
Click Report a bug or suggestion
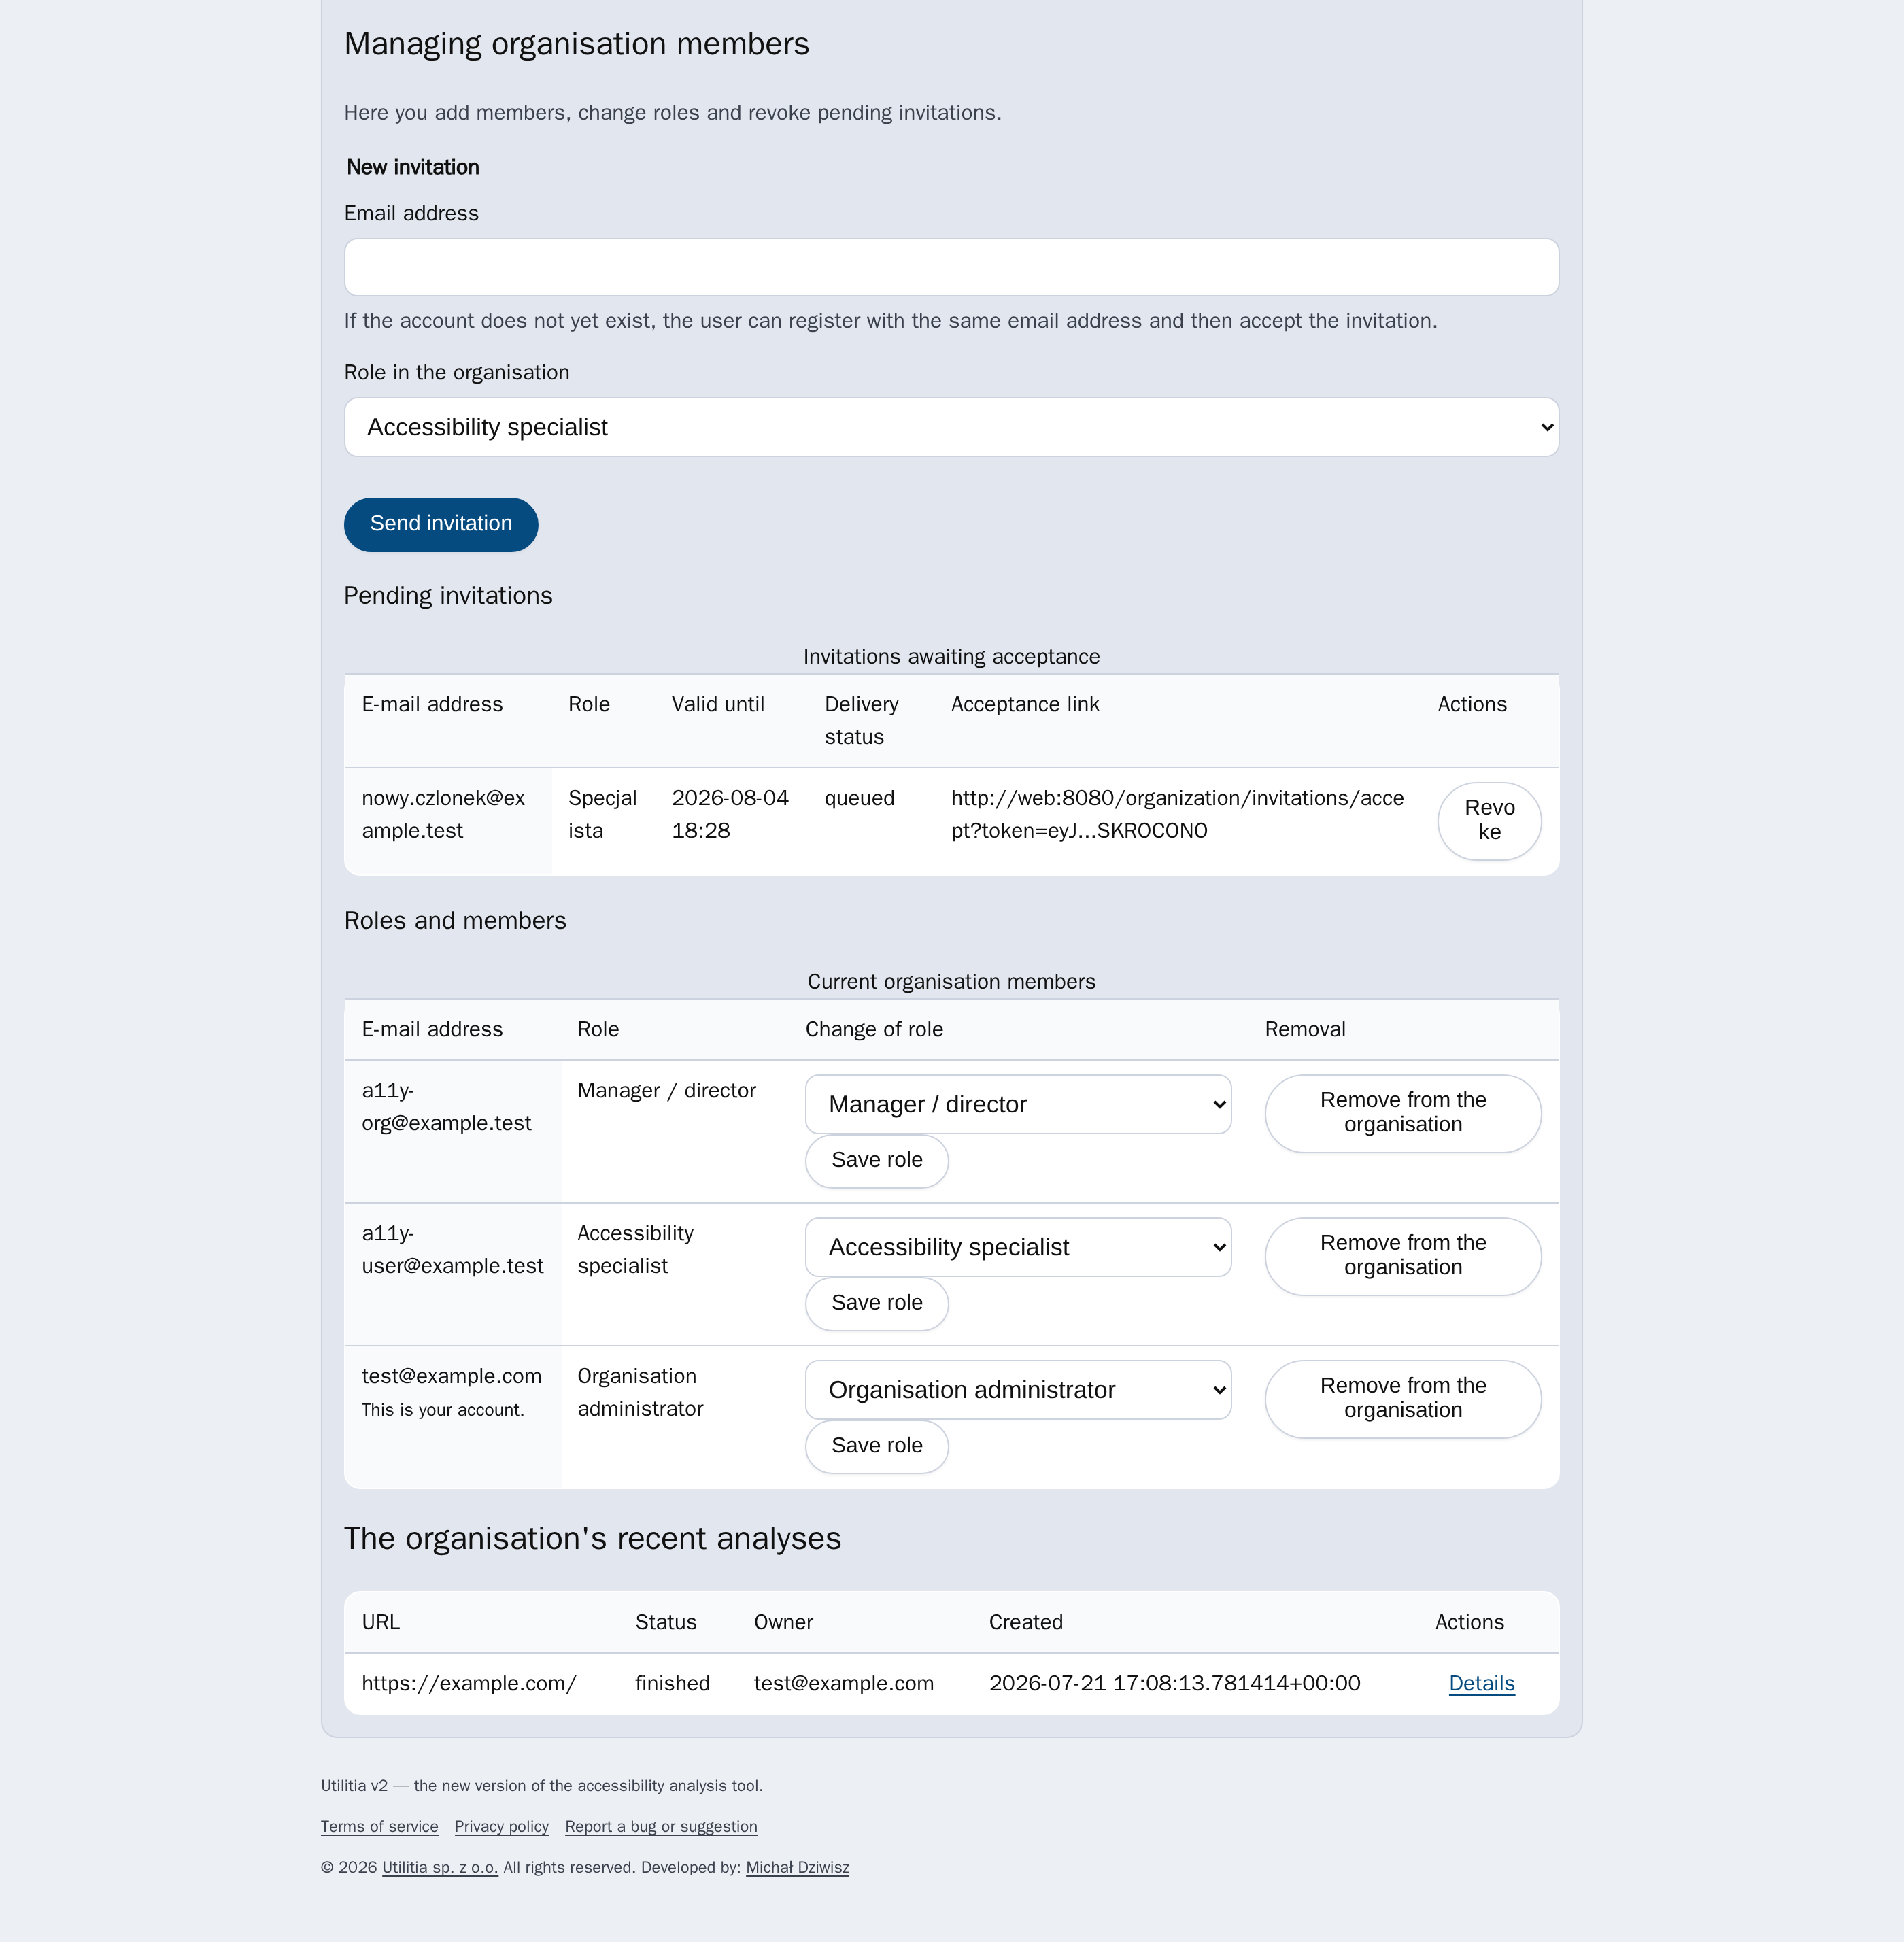pyautogui.click(x=661, y=1827)
